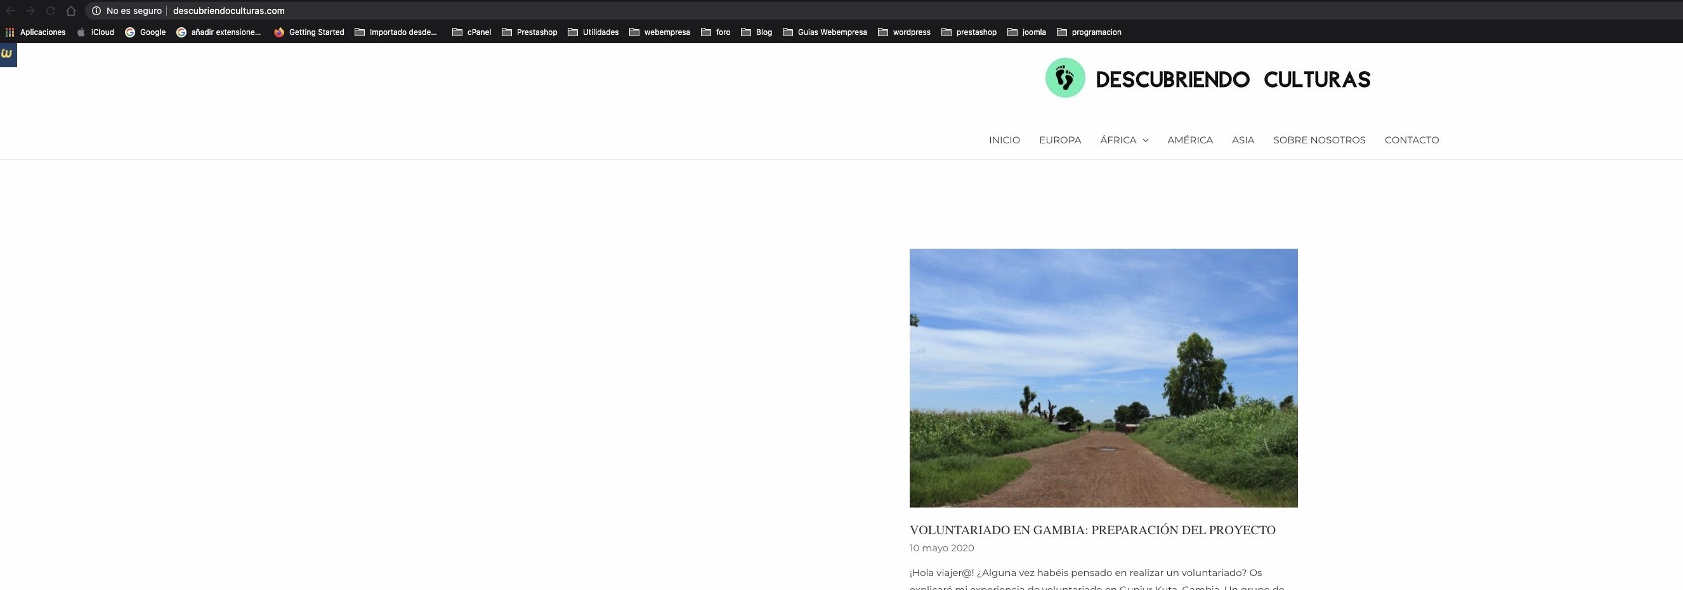Open the 'añadir extensione...' bookmark

coord(219,32)
